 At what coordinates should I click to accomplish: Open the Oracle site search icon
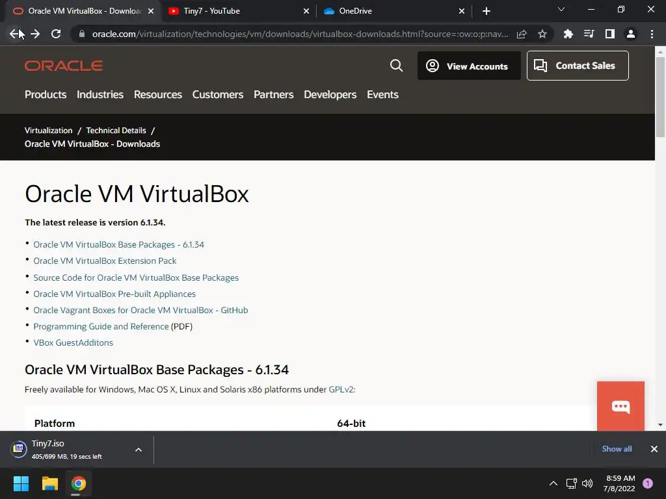pos(396,66)
